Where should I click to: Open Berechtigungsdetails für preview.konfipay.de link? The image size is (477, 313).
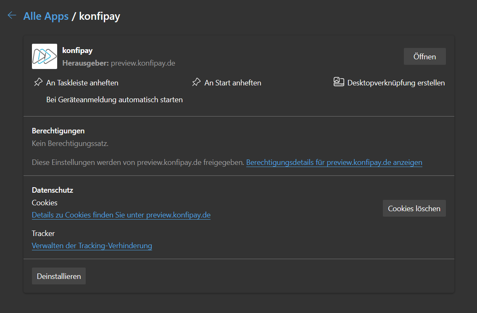(x=334, y=162)
